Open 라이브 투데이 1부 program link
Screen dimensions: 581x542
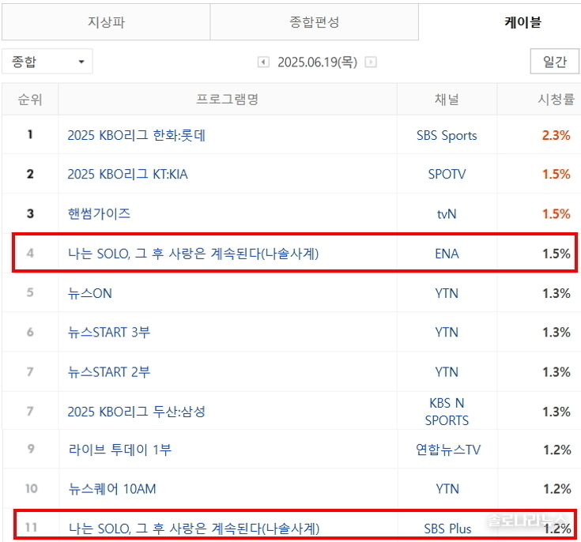120,450
